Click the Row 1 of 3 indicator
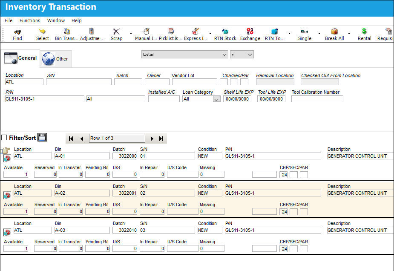The width and height of the screenshot is (394, 271). point(117,138)
